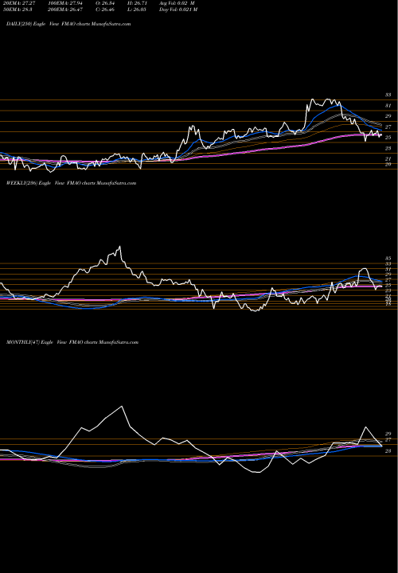The height and width of the screenshot is (573, 398).
Task: Click the 35 price label on weekly chart
Action: pos(388,258)
